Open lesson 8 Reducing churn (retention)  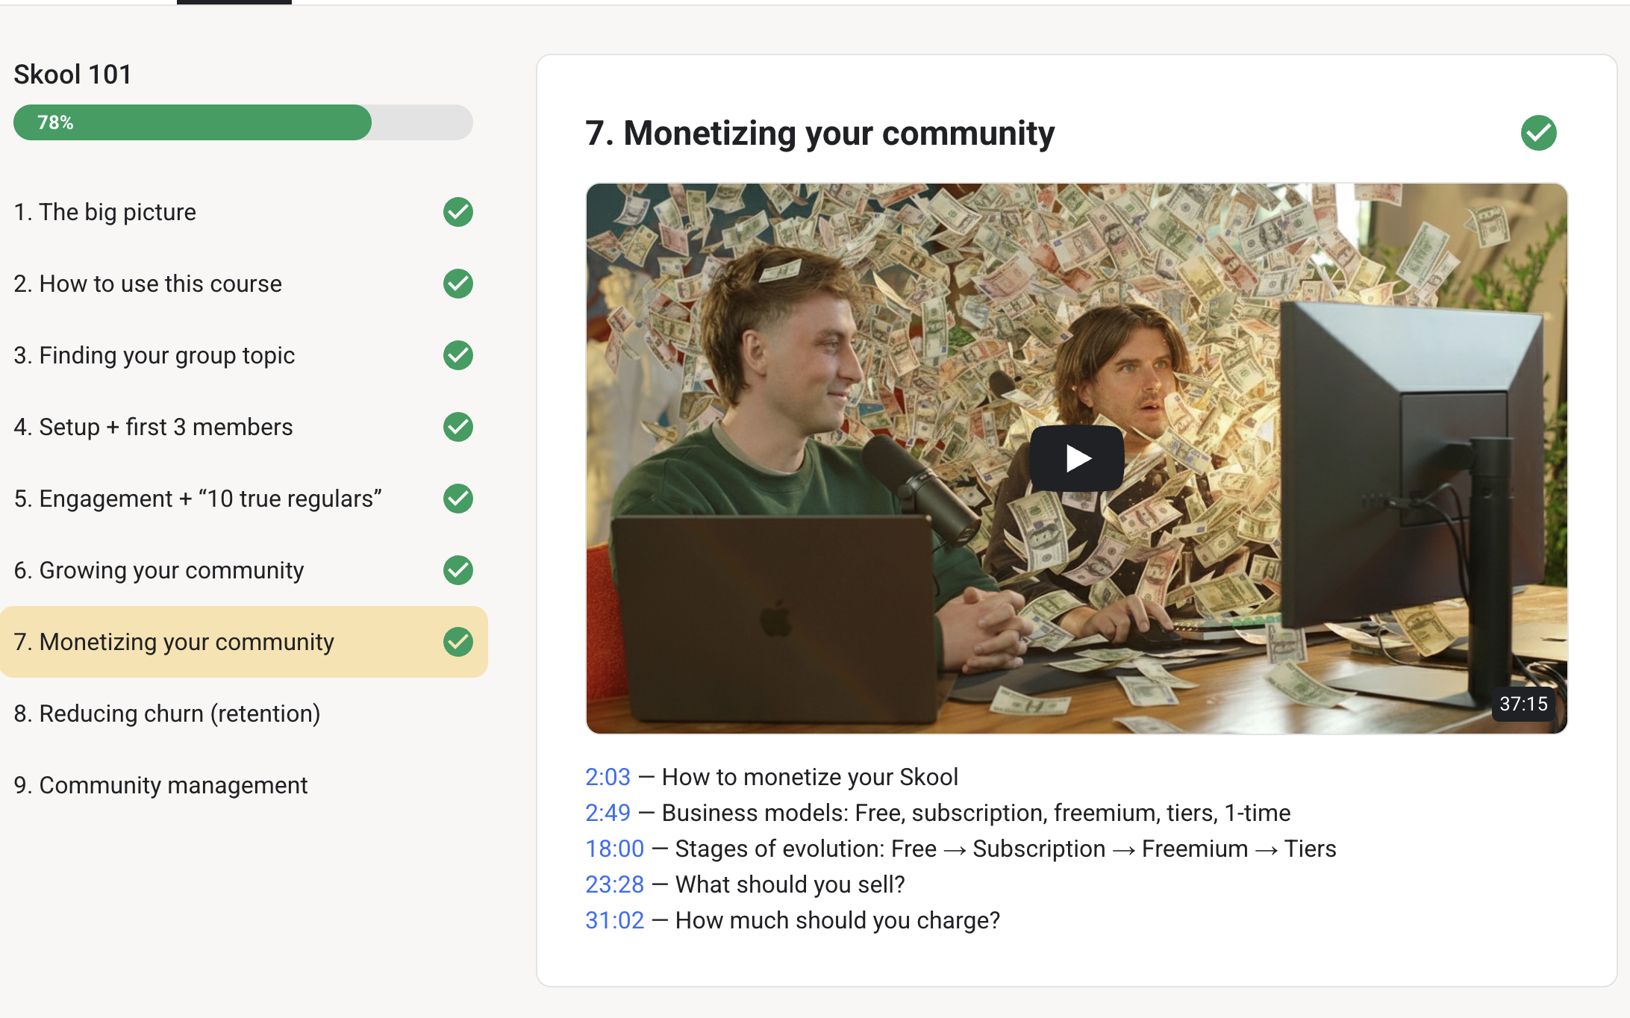(167, 713)
